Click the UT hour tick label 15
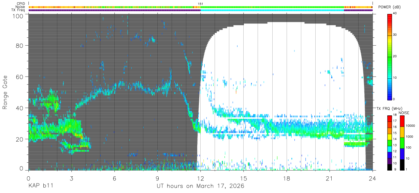Viewport: 419px width, 193px height. tap(244, 178)
